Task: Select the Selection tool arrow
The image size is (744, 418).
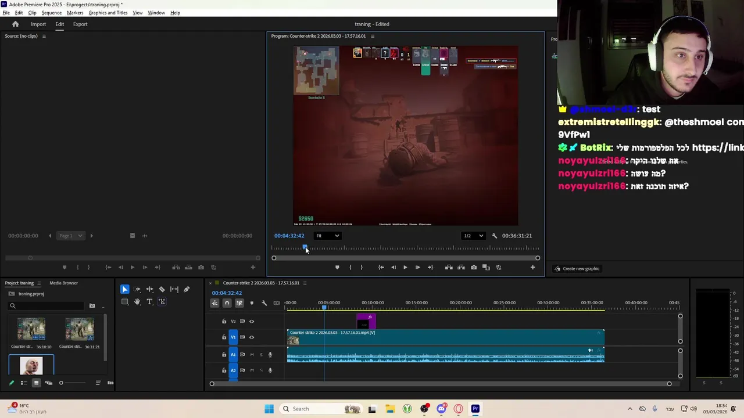Action: 124,289
